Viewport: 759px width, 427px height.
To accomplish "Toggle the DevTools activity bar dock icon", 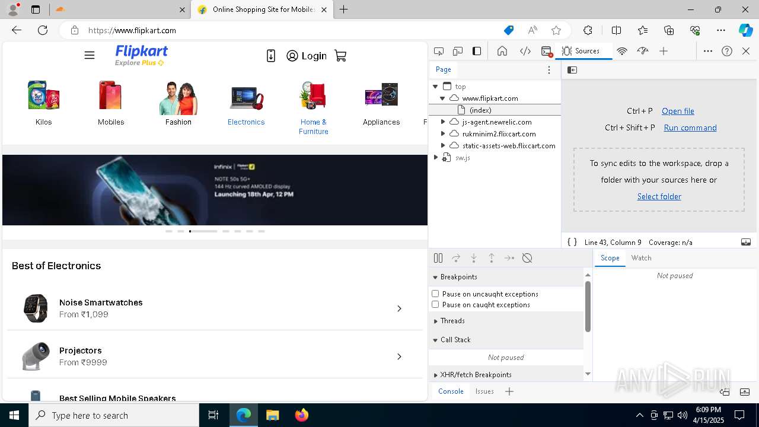I will tap(477, 51).
